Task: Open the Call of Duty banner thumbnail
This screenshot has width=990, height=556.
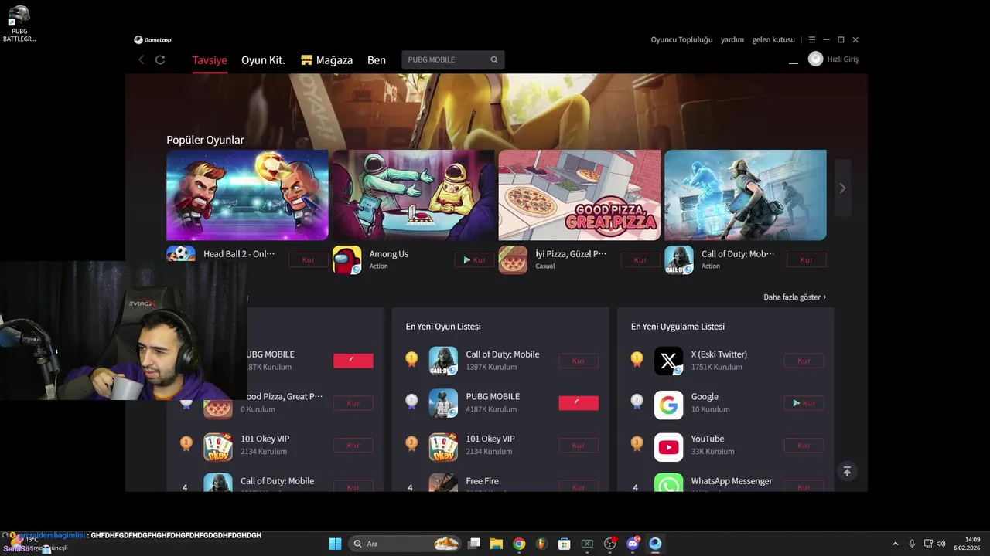Action: [746, 195]
